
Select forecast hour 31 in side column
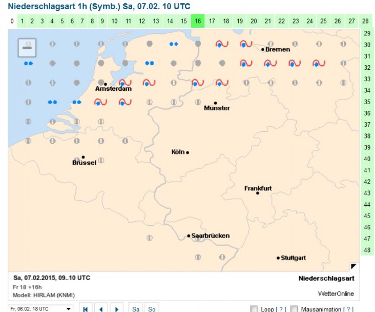367,56
